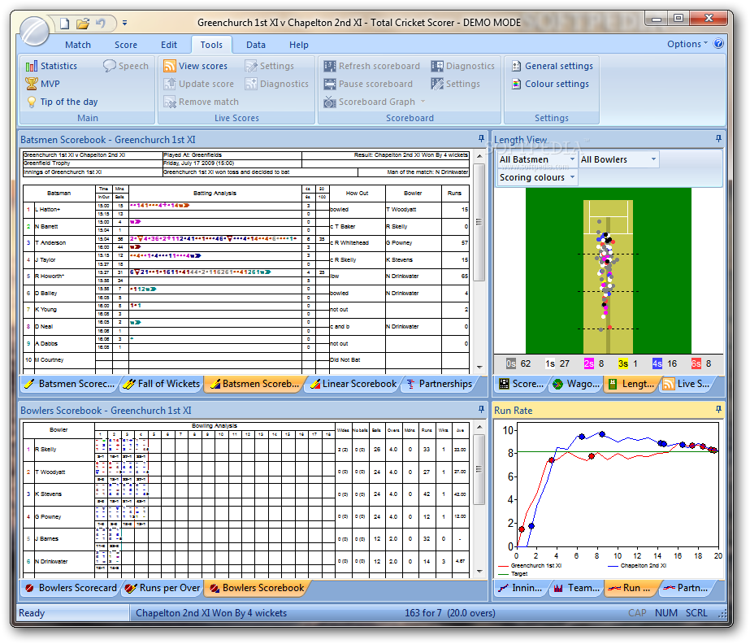
Task: Open the Live Scores panel tab
Action: (687, 384)
